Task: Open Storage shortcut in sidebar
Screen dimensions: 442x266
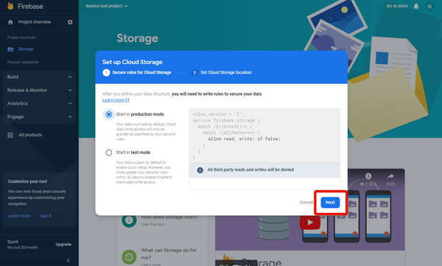Action: point(26,49)
